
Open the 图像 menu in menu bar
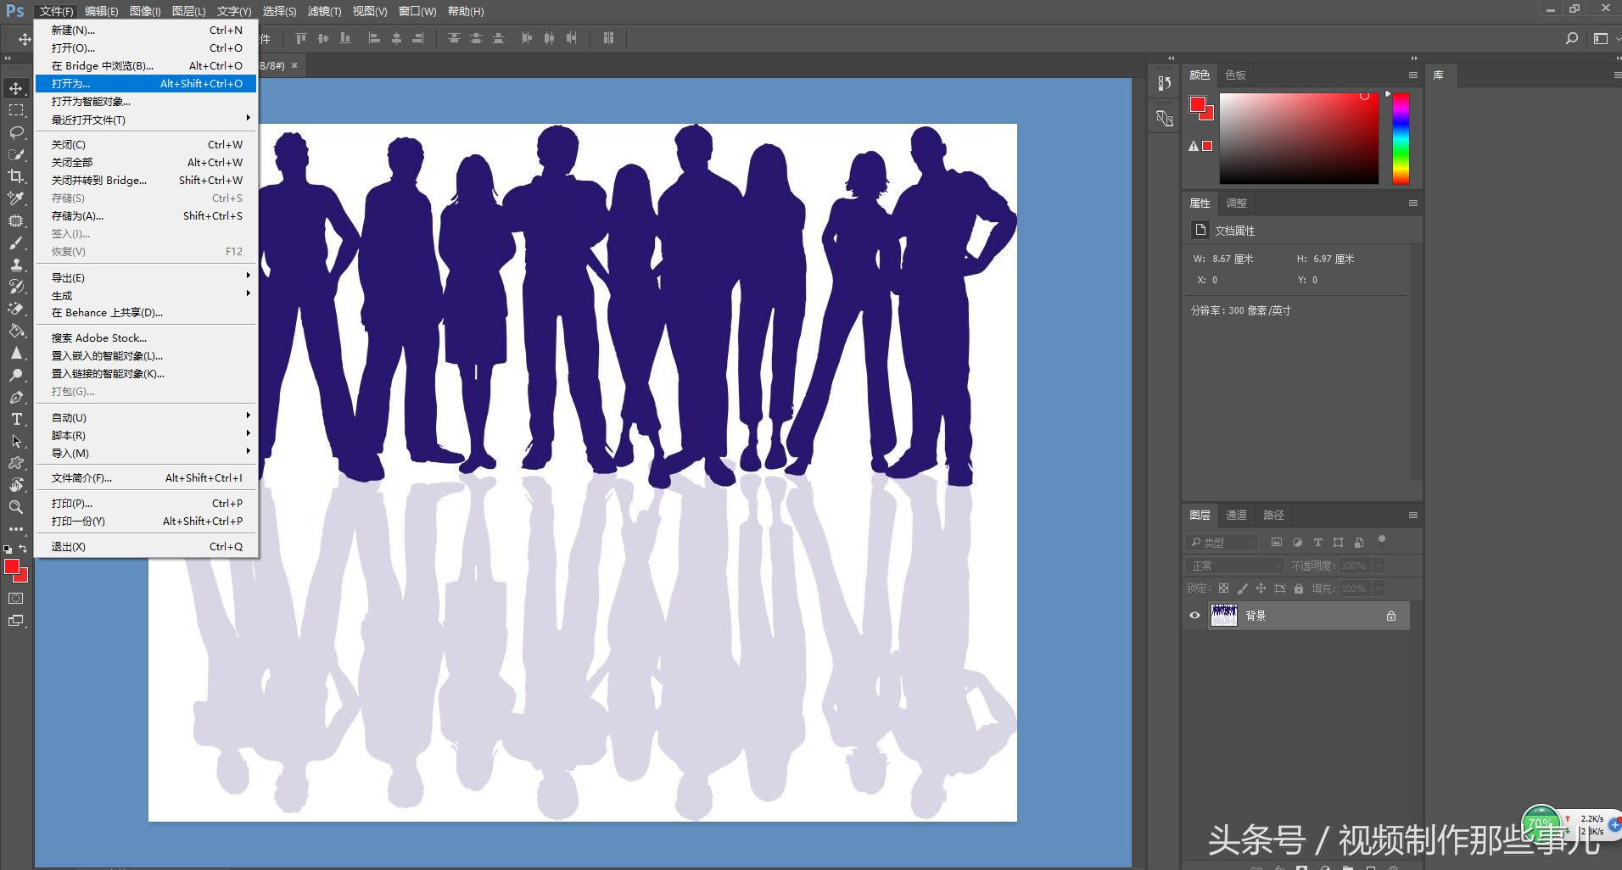tap(145, 11)
